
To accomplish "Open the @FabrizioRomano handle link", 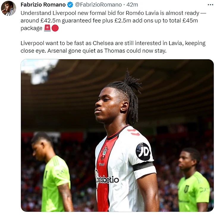I will 98,5.
